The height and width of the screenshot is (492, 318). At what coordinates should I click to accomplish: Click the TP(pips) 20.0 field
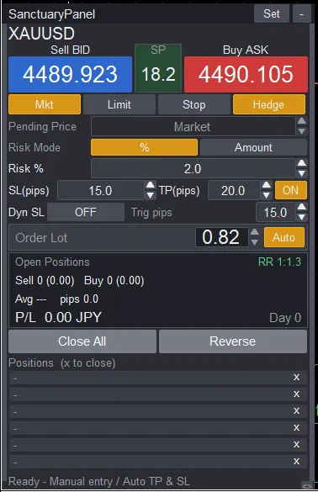(234, 190)
